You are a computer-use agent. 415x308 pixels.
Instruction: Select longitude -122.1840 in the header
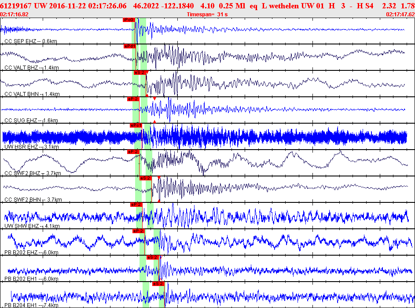(178, 6)
